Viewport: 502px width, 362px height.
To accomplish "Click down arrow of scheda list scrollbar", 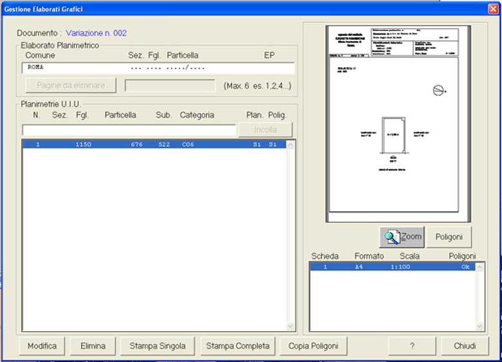I will (479, 326).
